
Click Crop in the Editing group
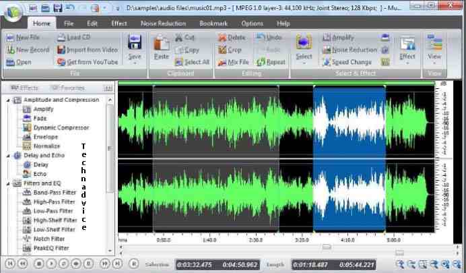[x=230, y=50]
